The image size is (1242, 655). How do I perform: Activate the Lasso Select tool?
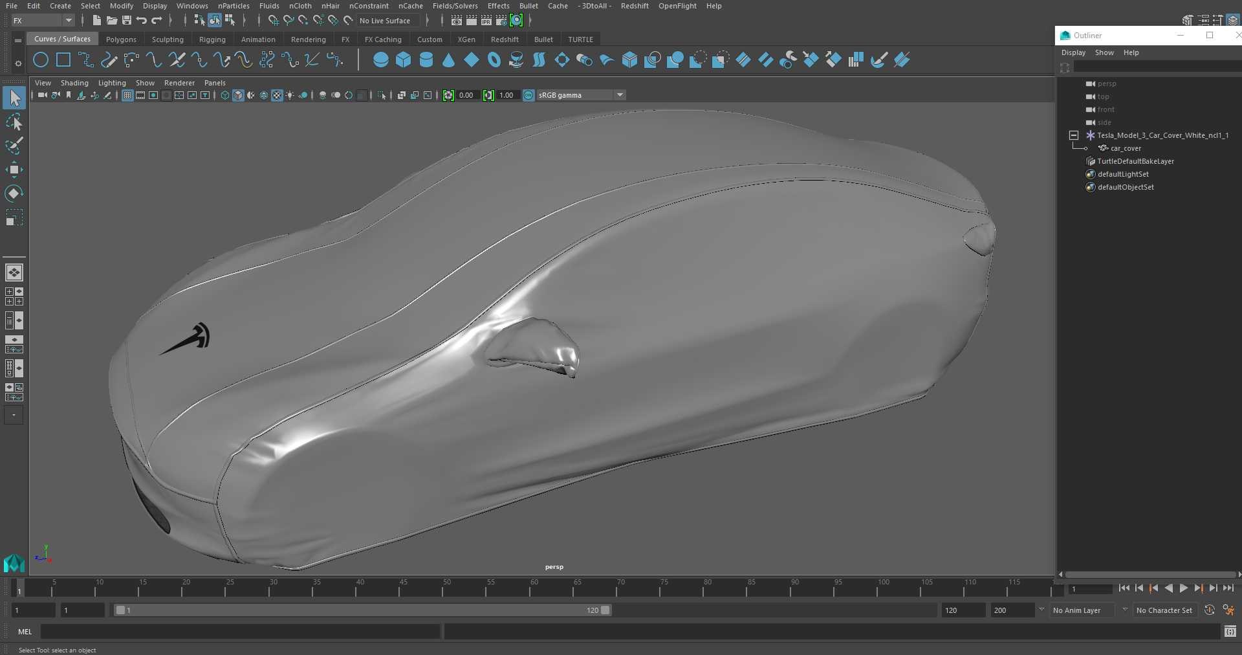14,122
